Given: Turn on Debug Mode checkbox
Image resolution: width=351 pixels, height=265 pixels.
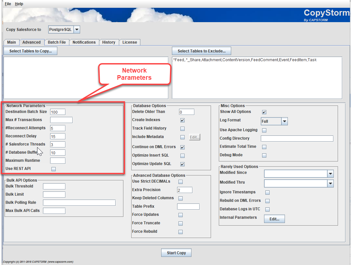Looking at the screenshot, I should coord(264,156).
